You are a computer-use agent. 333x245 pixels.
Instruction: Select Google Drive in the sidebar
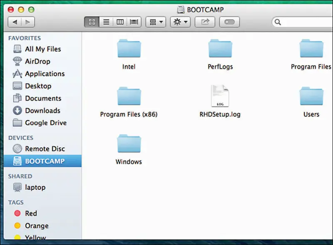coord(45,123)
